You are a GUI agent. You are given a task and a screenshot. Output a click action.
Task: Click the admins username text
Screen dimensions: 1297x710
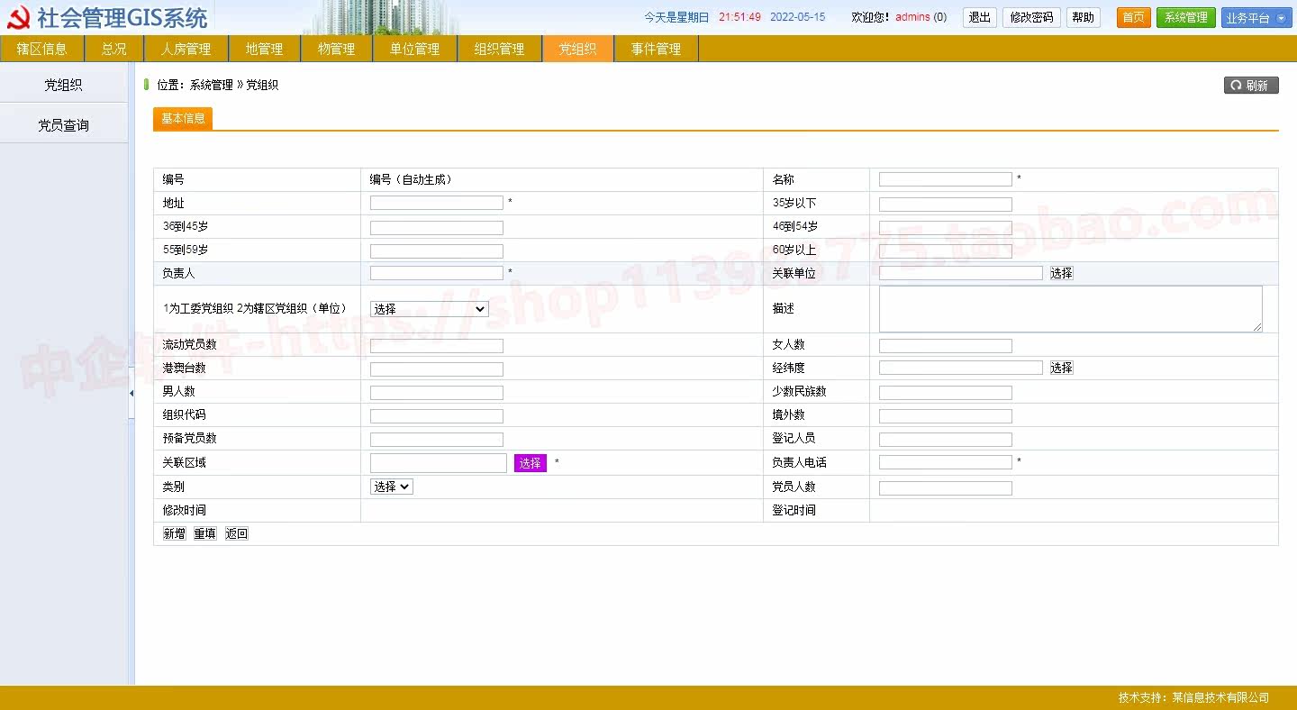pyautogui.click(x=912, y=17)
